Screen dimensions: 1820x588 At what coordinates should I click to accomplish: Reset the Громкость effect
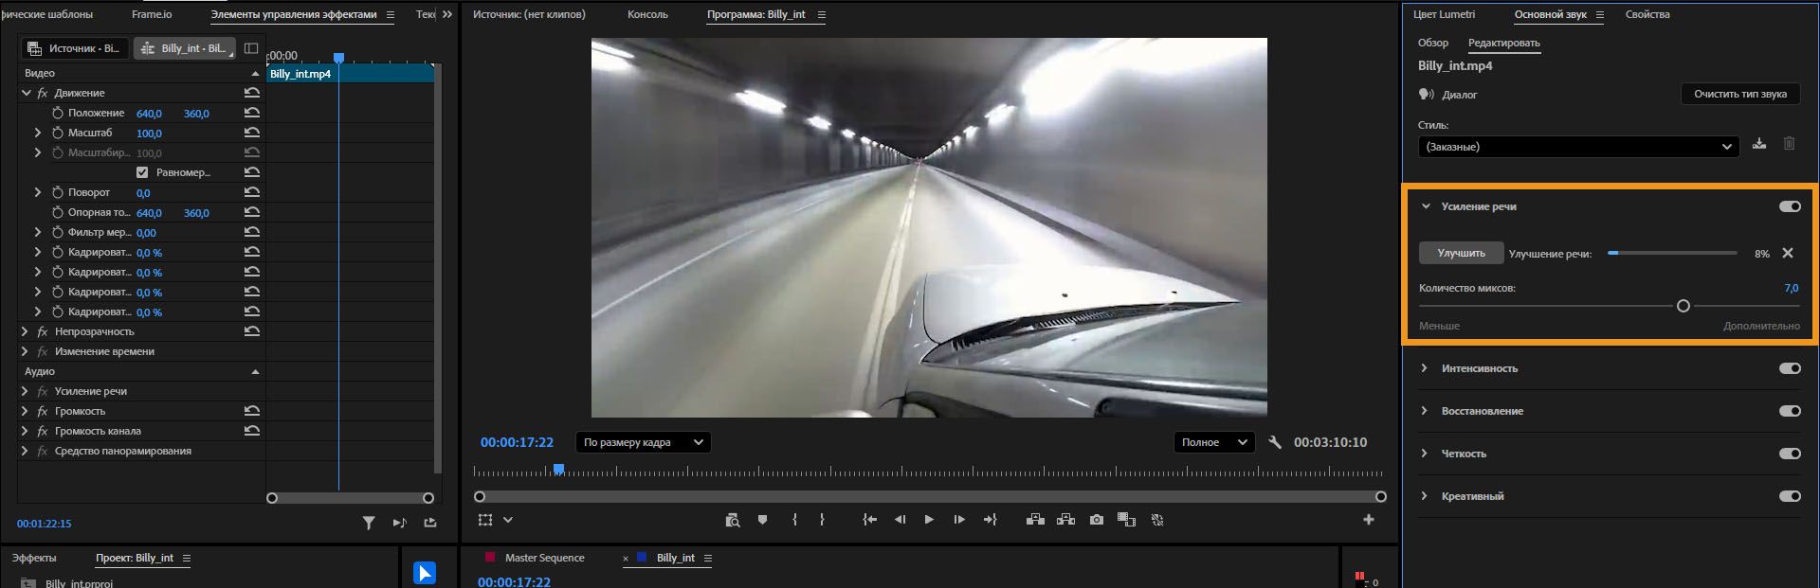pyautogui.click(x=251, y=411)
